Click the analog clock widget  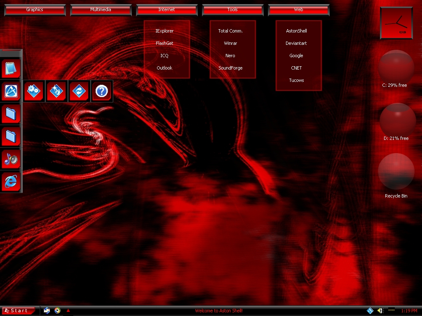(x=396, y=23)
